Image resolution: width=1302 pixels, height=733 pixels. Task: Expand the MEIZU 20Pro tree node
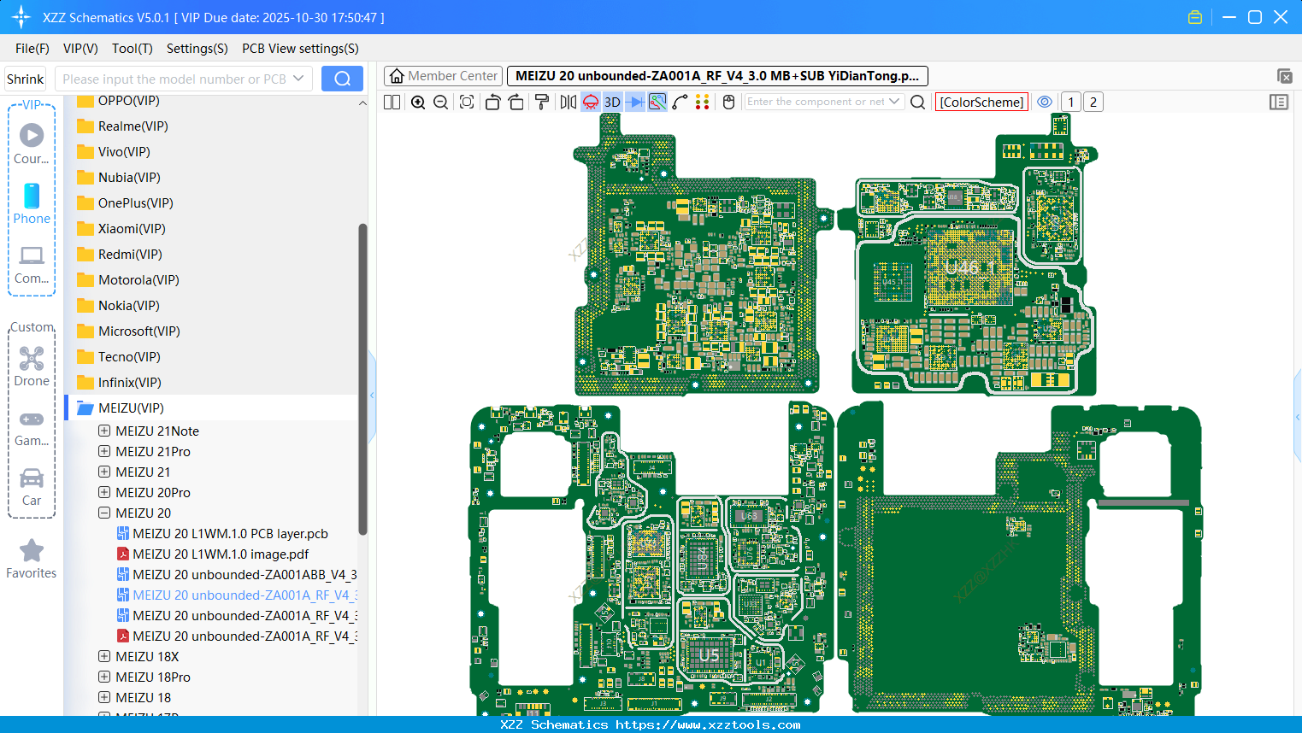[104, 492]
